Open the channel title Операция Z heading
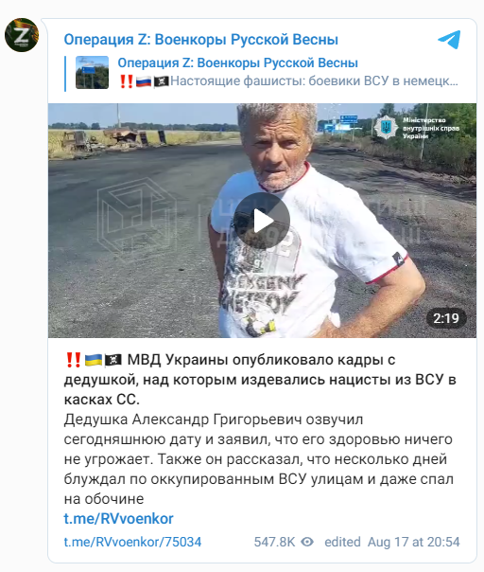484x572 pixels. [201, 40]
